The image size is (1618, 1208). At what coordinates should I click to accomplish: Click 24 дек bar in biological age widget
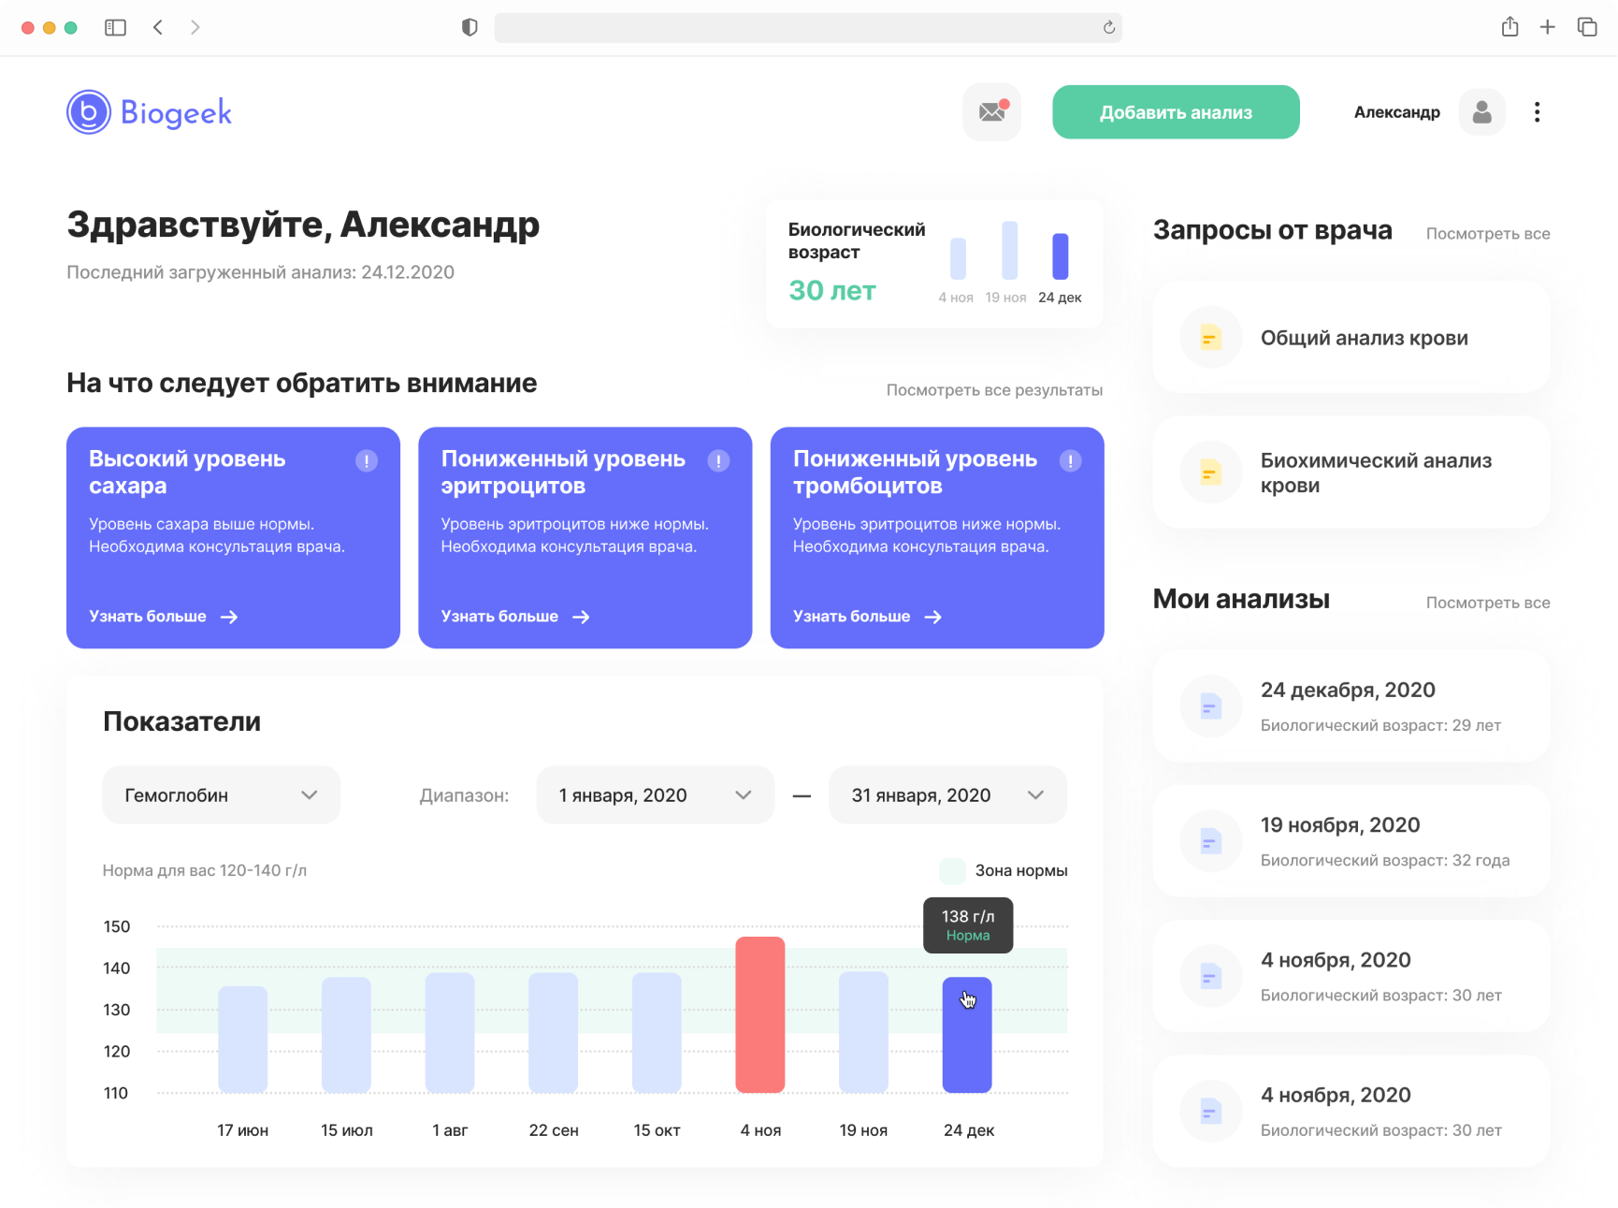[1060, 256]
